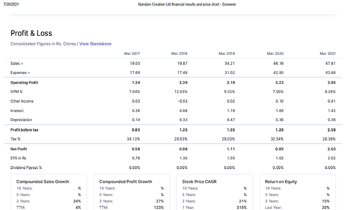Click the Depreciation row label

coord(21,120)
